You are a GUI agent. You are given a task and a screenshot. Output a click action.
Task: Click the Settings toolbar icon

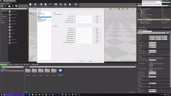coord(50,5)
